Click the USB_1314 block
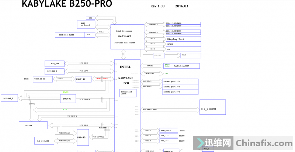The width and height of the screenshot is (295, 152). pyautogui.click(x=169, y=141)
